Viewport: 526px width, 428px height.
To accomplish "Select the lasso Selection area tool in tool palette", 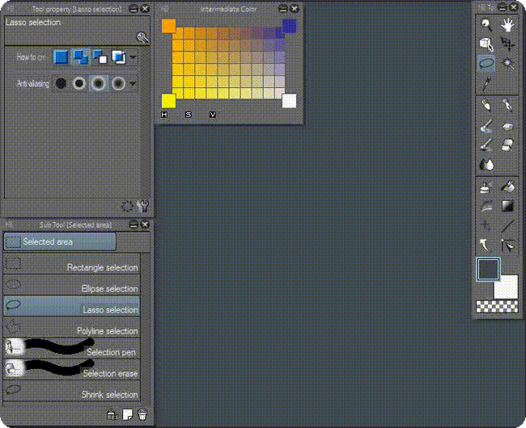I will coord(486,63).
